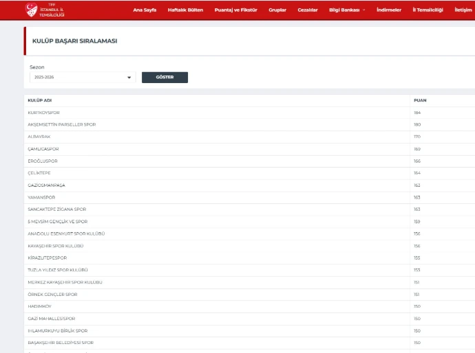This screenshot has width=475, height=353.
Task: Go to Ana Sayfa menu item
Action: pyautogui.click(x=145, y=10)
